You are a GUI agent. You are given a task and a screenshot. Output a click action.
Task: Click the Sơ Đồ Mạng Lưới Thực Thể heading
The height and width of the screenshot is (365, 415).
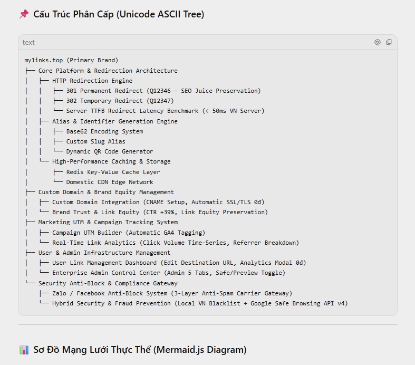click(140, 350)
